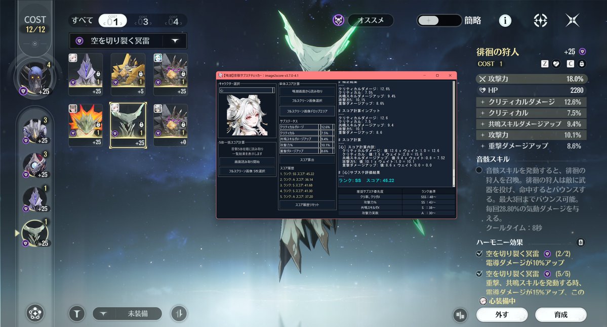Viewport: 607px width, 327px height.
Task: Click フルスクリーン画像 5枚選択 button
Action: [247, 171]
